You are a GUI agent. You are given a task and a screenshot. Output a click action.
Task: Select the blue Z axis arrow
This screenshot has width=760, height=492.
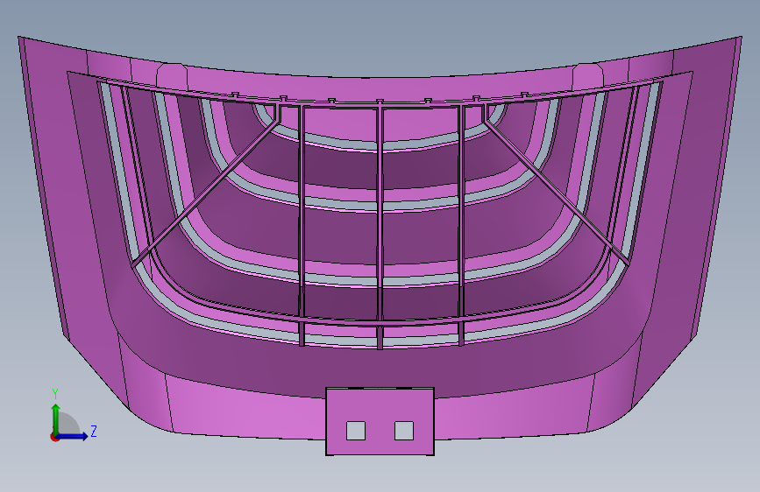click(73, 436)
